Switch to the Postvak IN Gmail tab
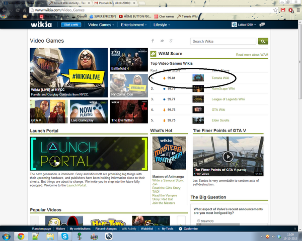302x241 pixels. tap(115, 3)
